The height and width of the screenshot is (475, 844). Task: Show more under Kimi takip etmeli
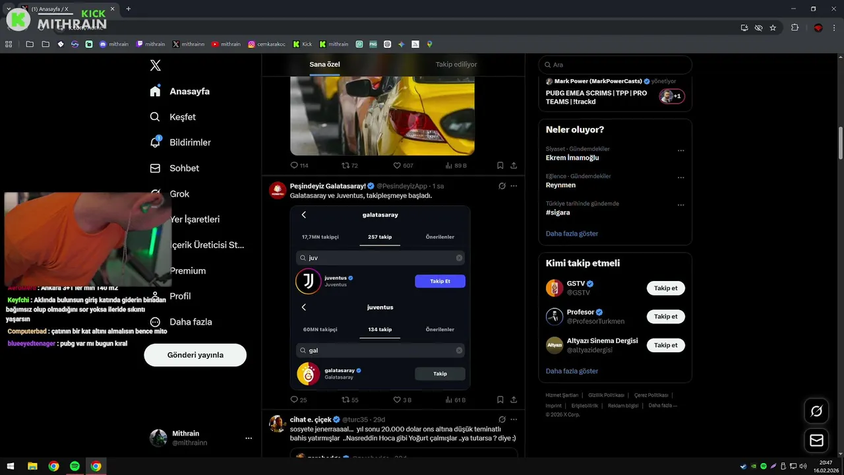pos(572,371)
